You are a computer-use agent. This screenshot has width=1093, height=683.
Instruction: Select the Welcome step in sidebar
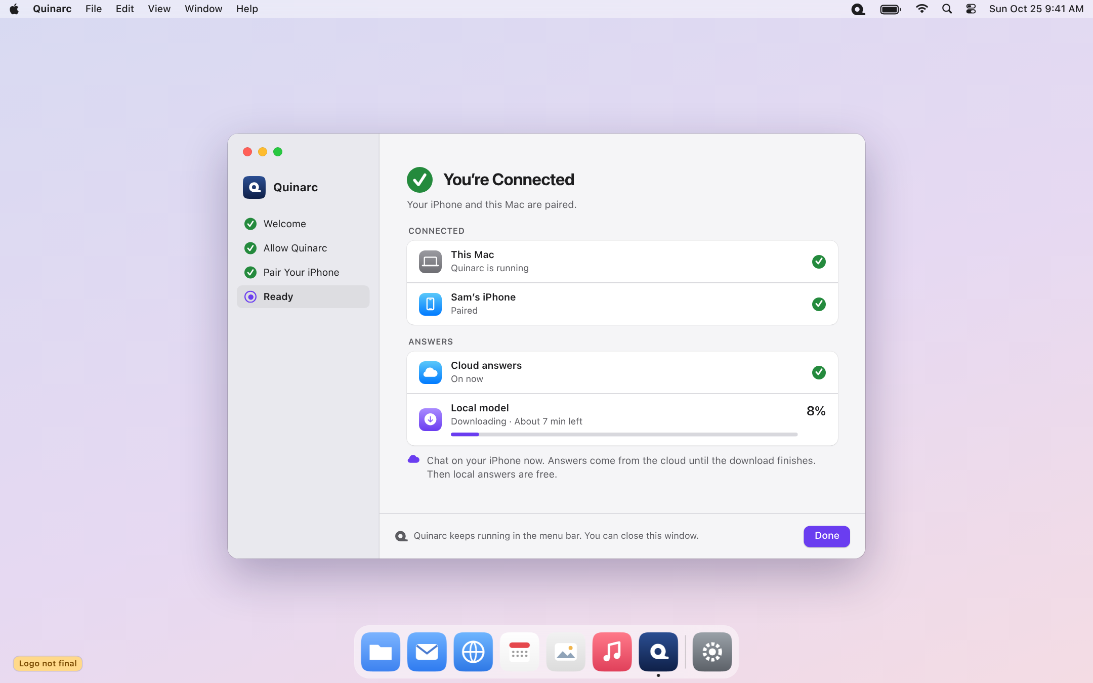pyautogui.click(x=303, y=224)
